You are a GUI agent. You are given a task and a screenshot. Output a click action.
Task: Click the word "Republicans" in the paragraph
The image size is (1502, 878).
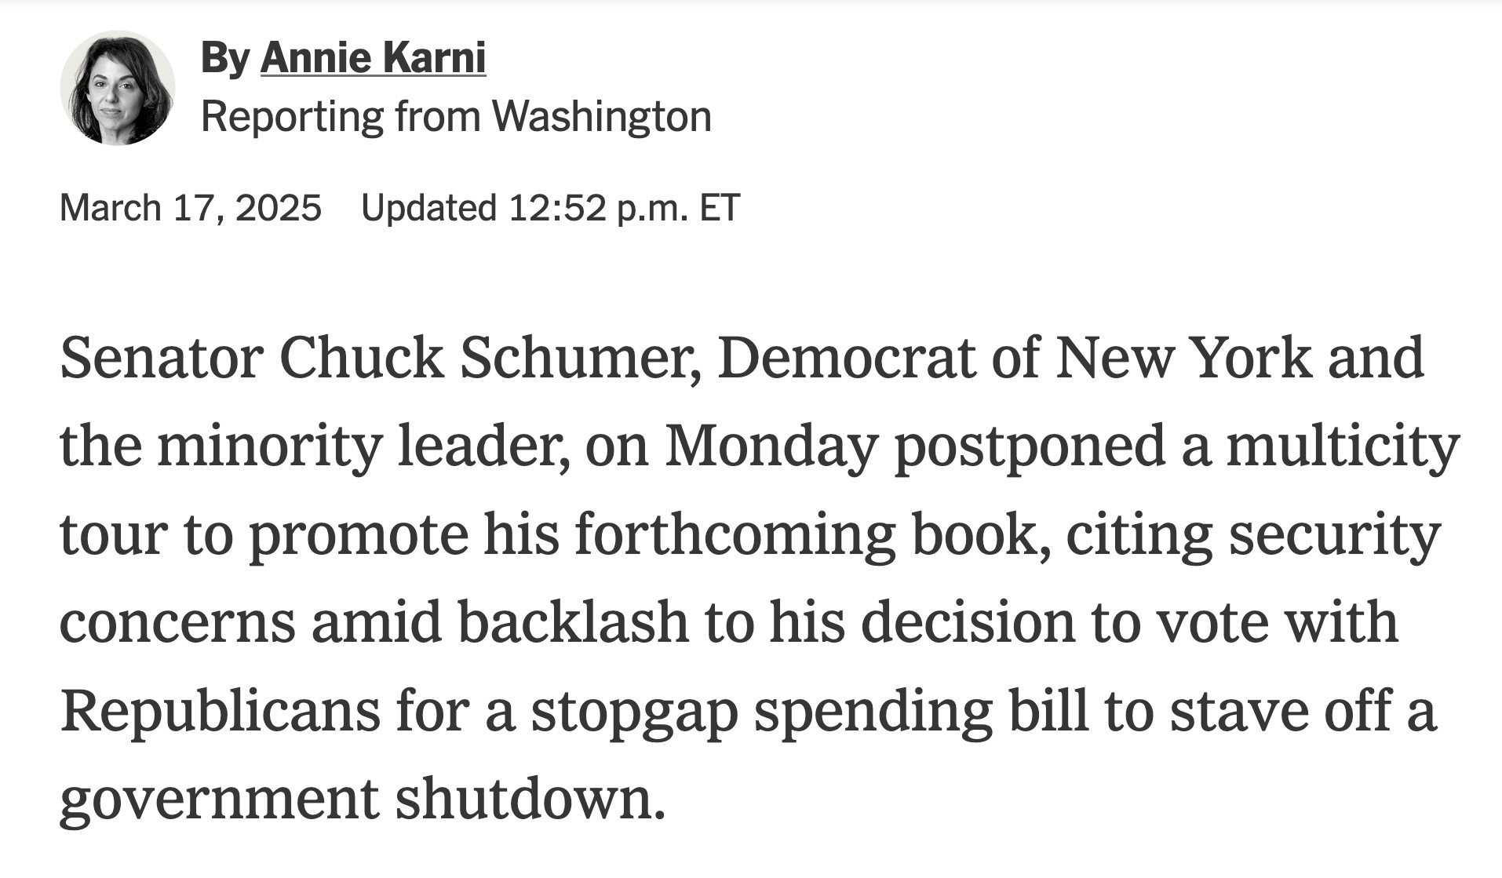pos(221,711)
